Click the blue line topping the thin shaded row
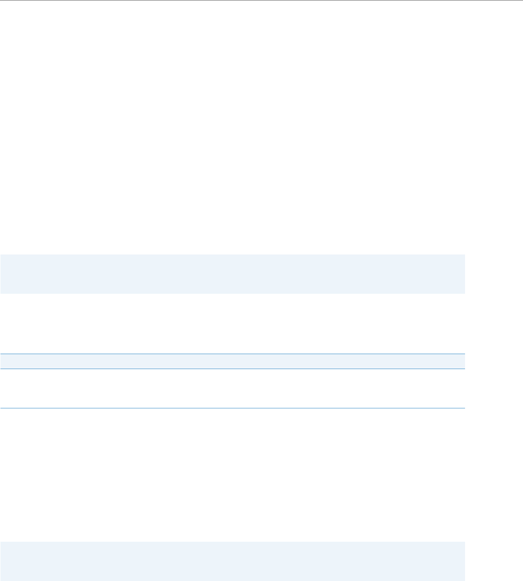523x581 pixels. (233, 354)
